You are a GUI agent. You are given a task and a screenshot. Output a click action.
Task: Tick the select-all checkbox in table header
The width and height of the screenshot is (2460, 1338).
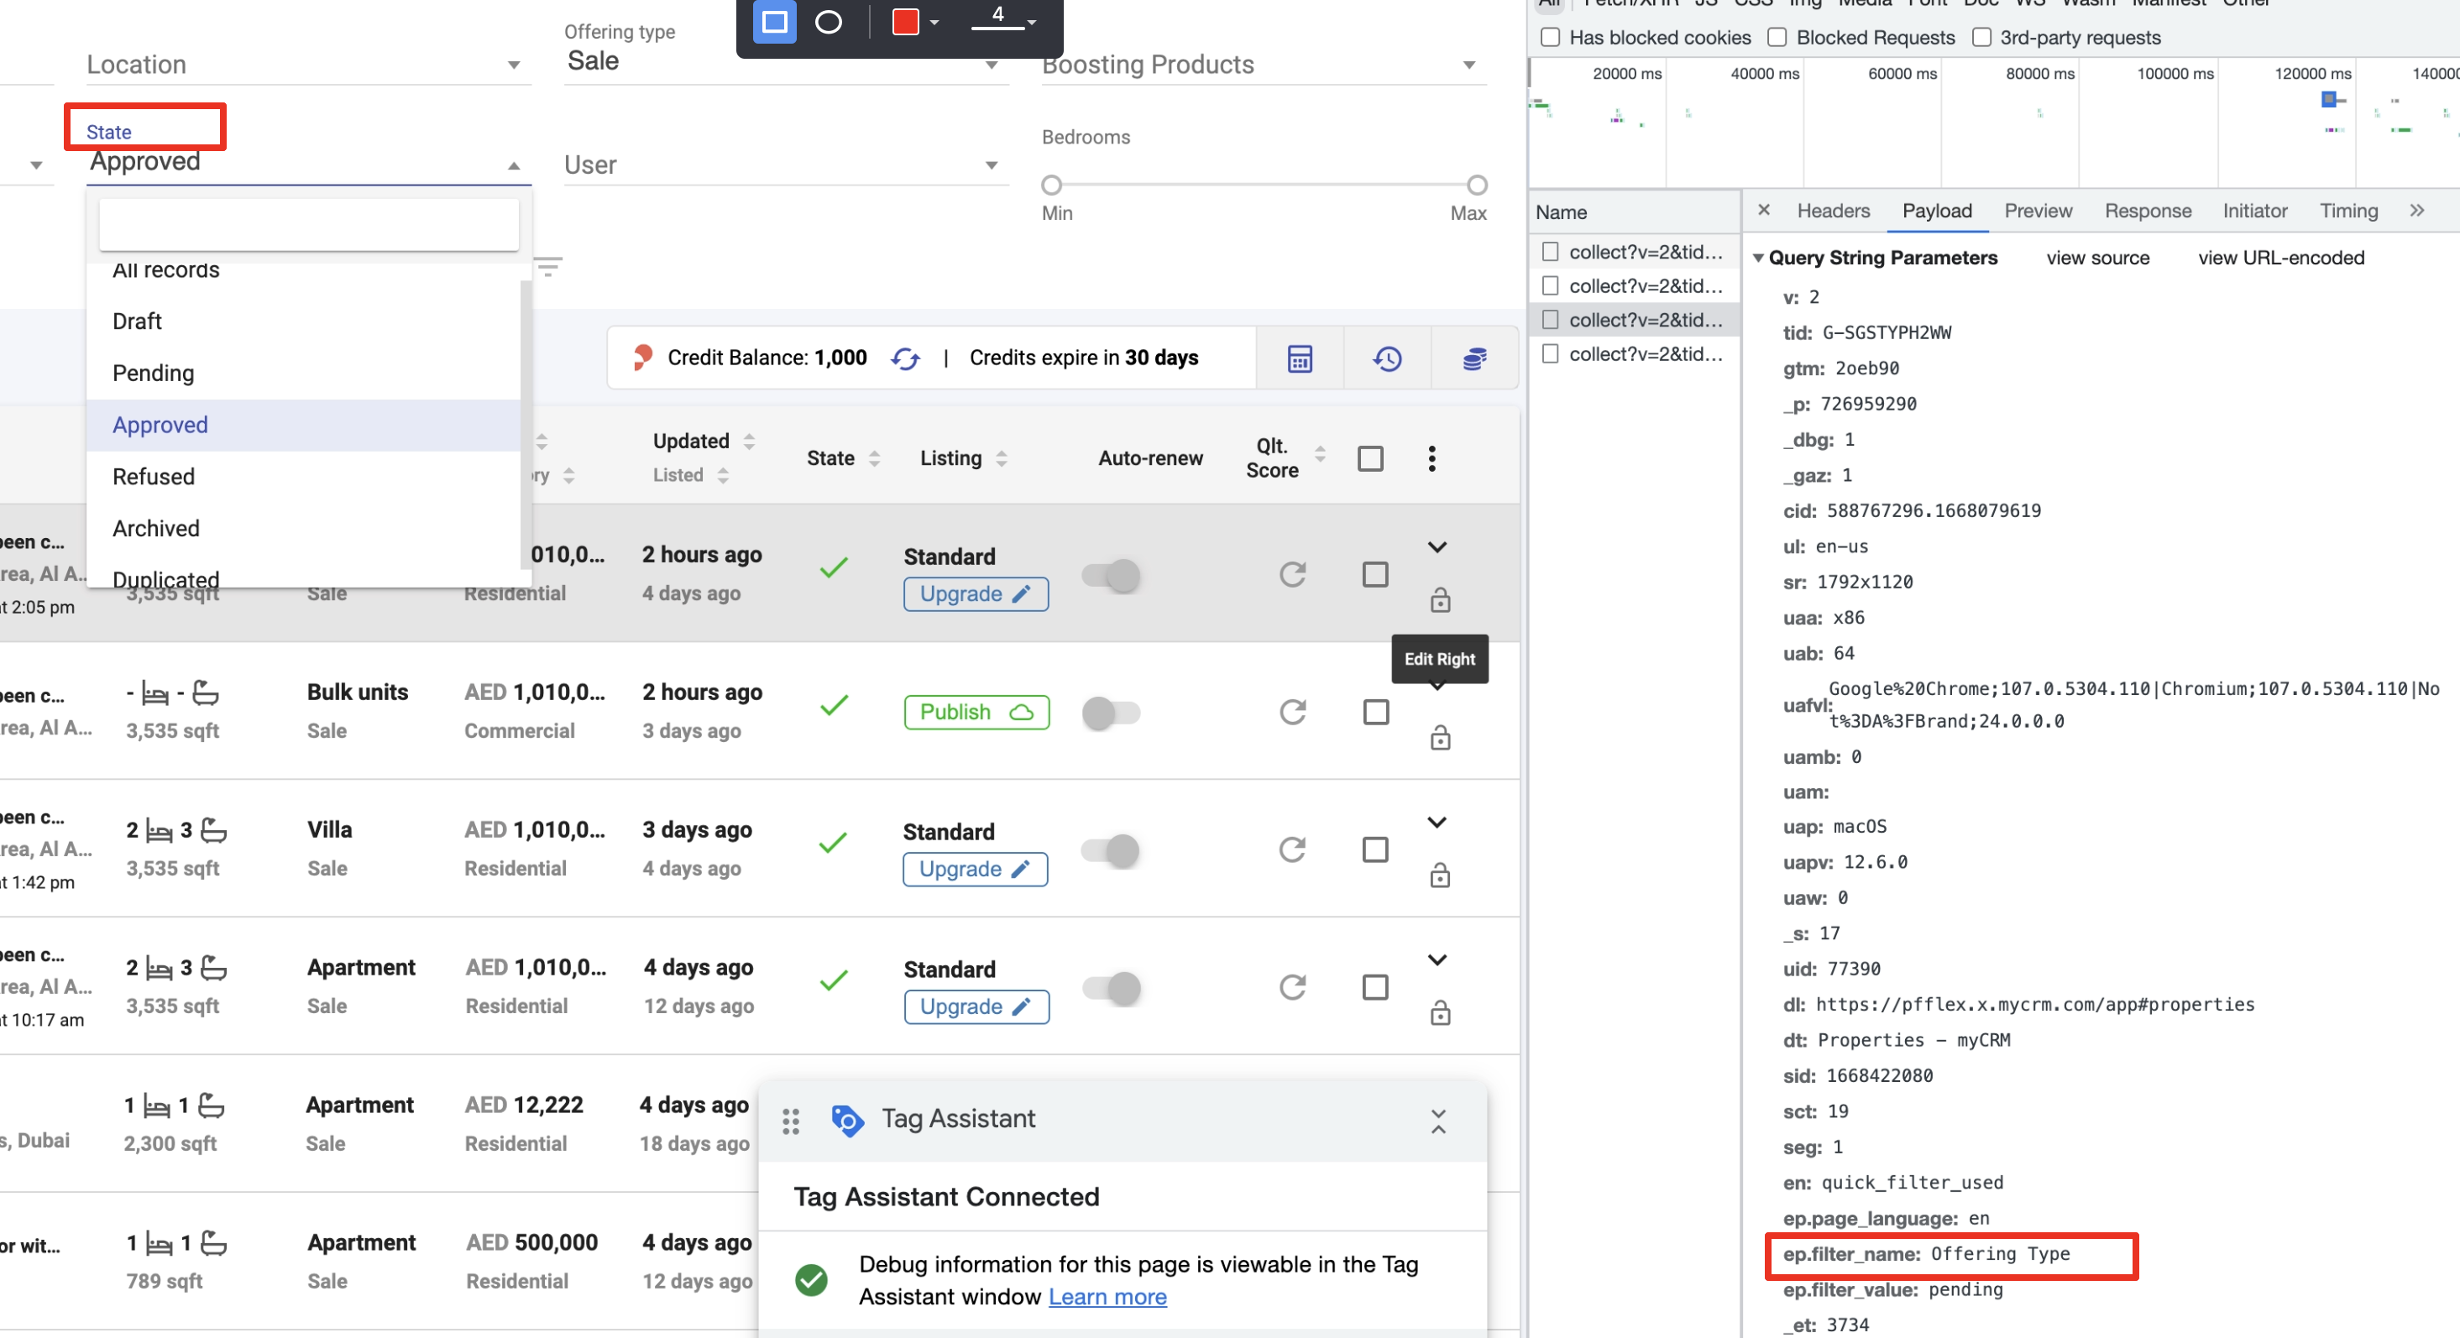pyautogui.click(x=1369, y=458)
